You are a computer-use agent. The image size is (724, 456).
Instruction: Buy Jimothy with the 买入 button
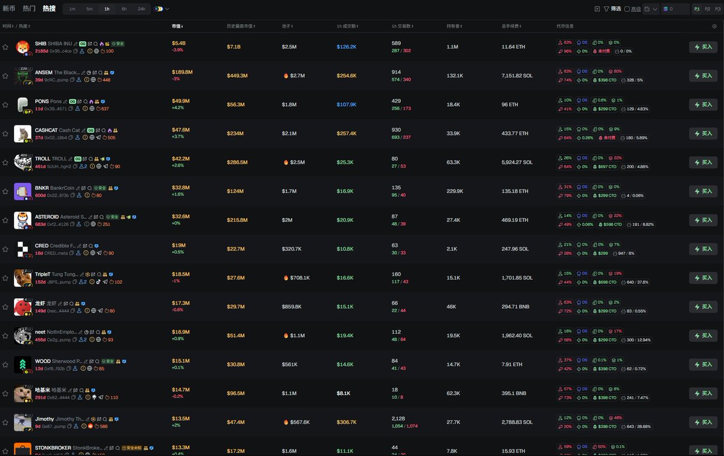click(703, 422)
